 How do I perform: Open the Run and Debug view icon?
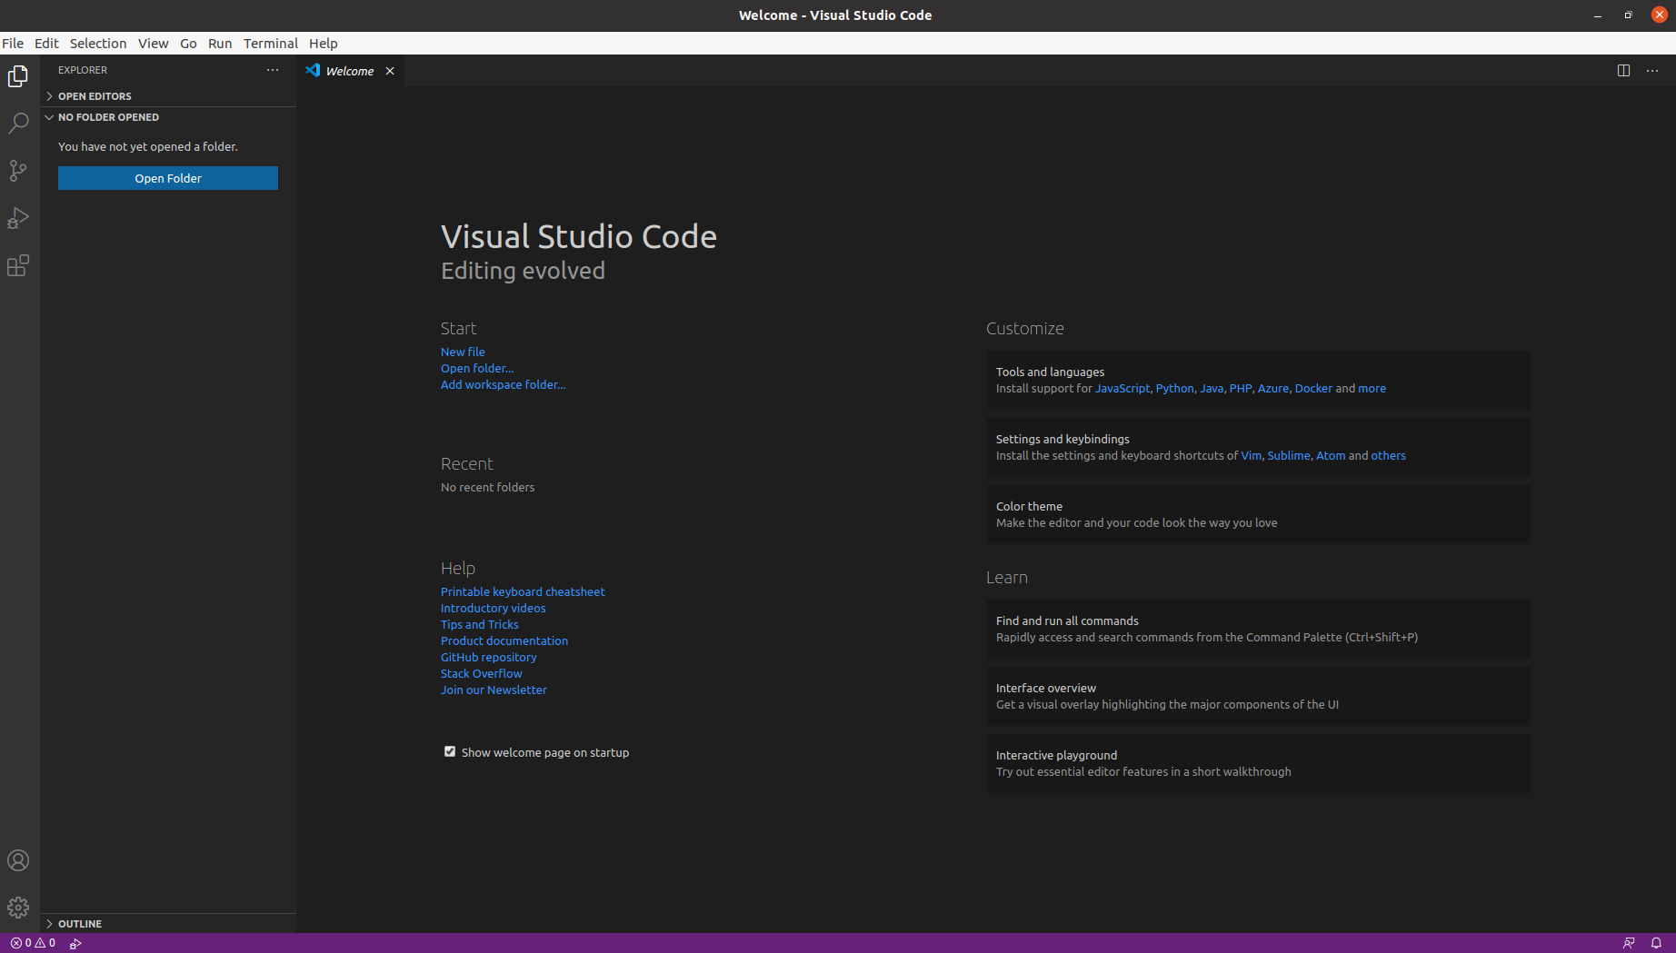point(18,218)
